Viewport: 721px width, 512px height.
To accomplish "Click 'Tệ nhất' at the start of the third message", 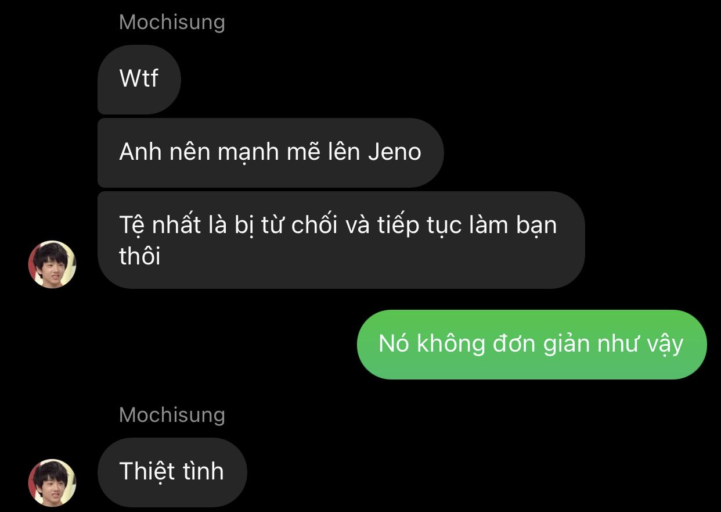I will point(160,225).
